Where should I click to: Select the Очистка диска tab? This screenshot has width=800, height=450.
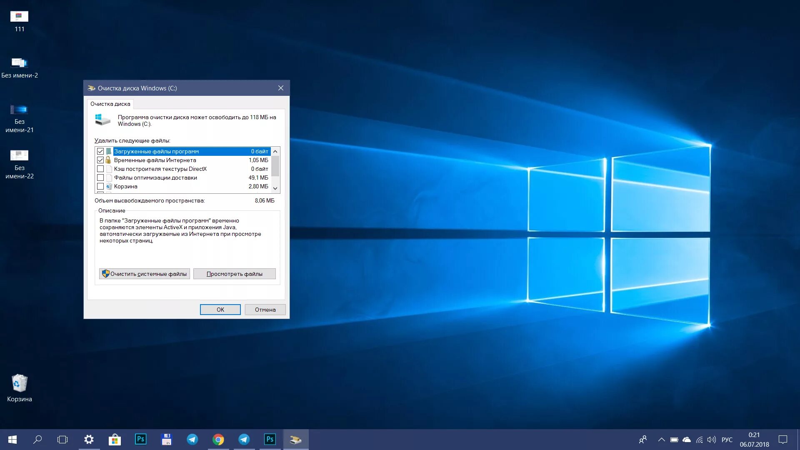tap(110, 104)
